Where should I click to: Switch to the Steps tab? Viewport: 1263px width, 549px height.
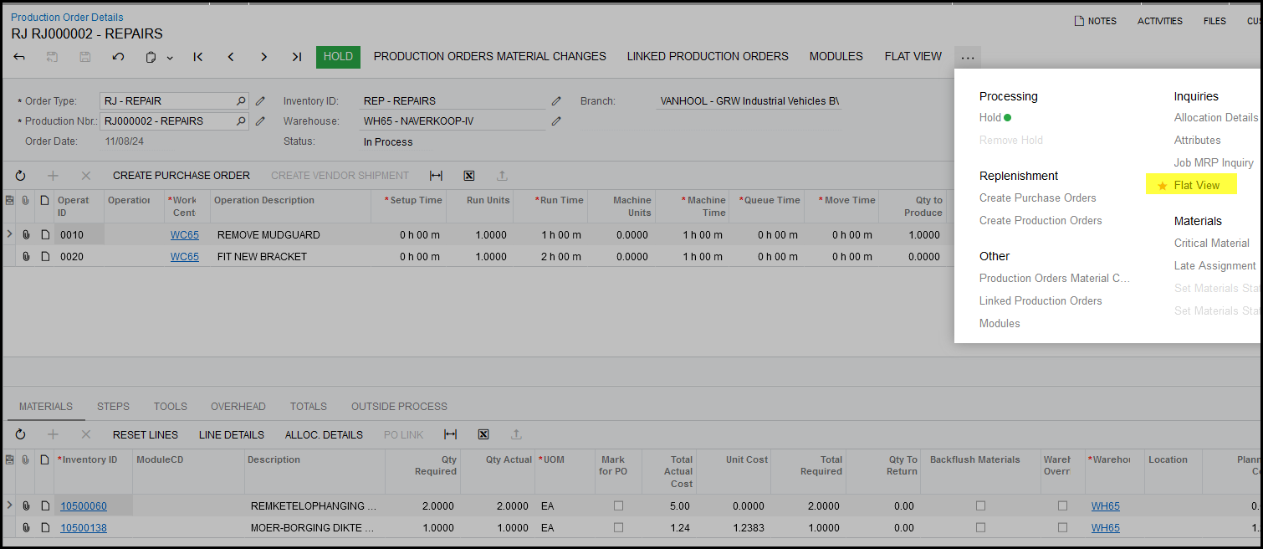(x=113, y=407)
